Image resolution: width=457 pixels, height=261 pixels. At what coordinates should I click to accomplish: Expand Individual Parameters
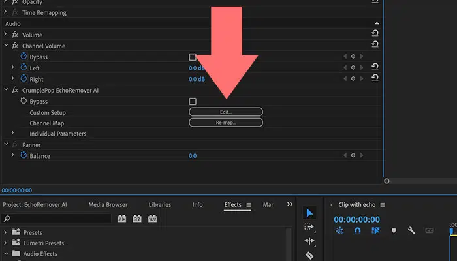(12, 133)
